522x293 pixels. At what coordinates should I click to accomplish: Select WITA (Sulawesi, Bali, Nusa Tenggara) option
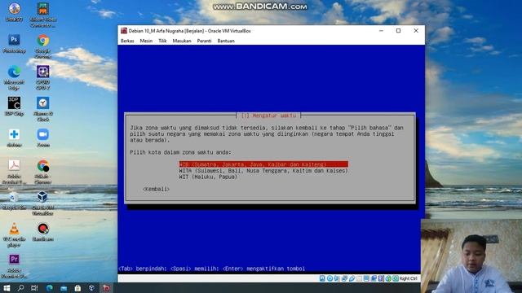click(263, 171)
